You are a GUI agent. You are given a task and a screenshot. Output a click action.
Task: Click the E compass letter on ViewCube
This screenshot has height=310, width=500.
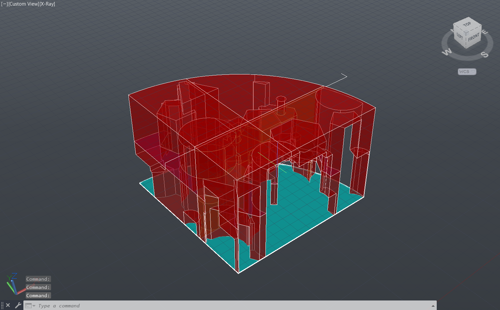coord(485,32)
